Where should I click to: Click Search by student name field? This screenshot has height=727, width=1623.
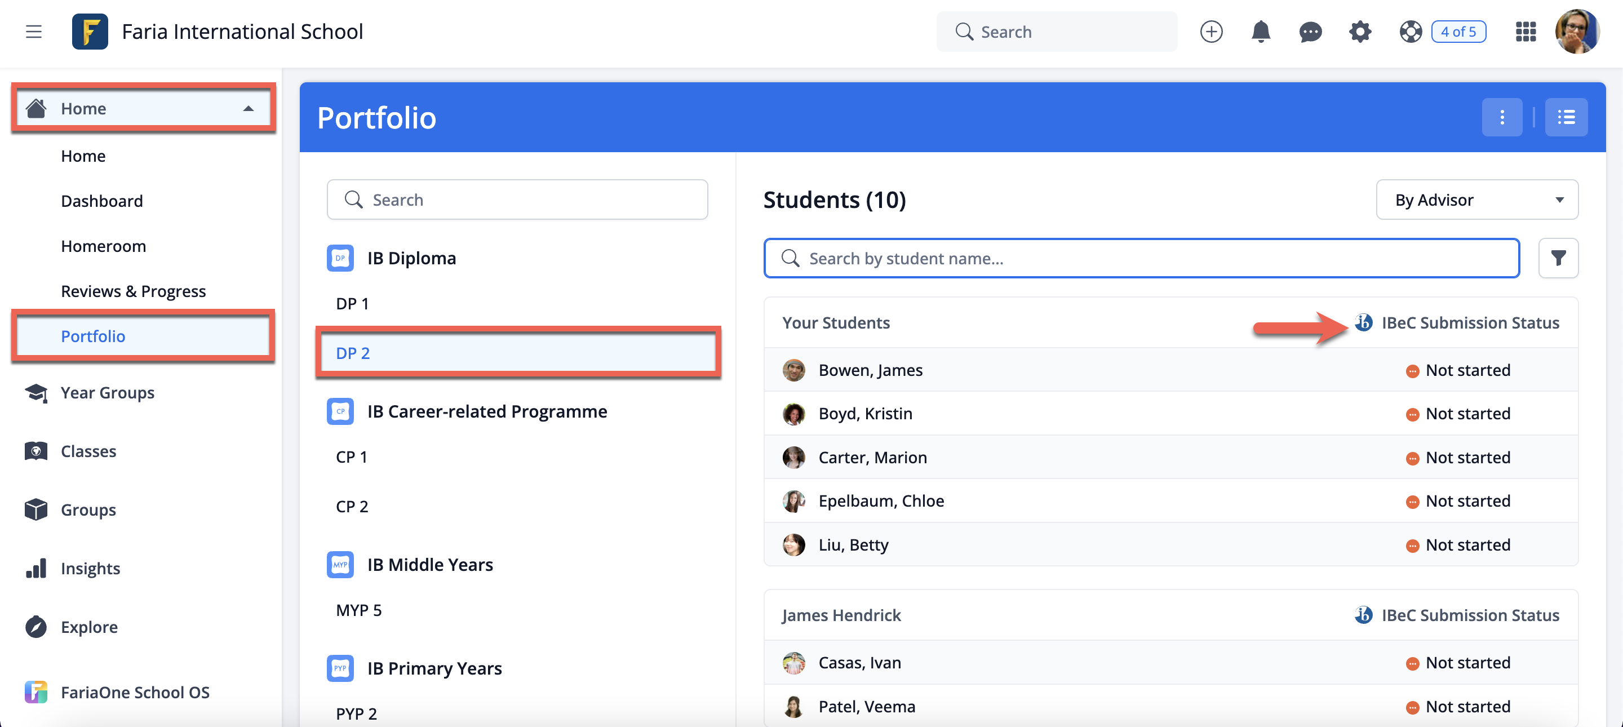tap(1142, 258)
